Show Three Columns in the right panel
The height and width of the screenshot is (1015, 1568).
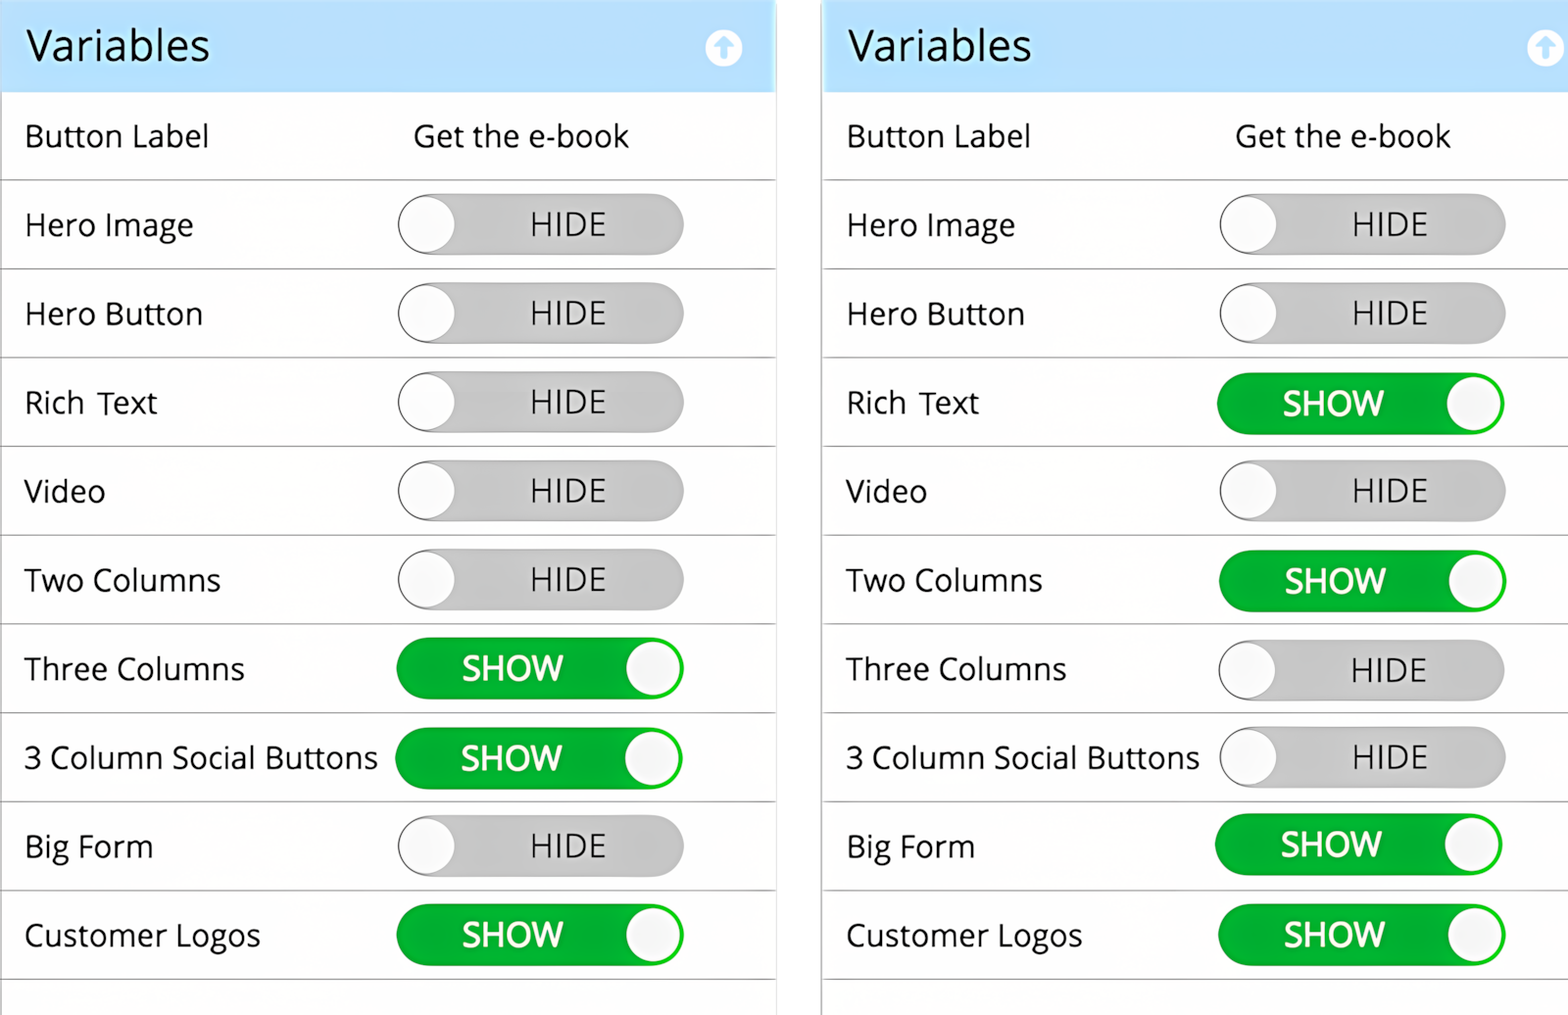(1360, 670)
